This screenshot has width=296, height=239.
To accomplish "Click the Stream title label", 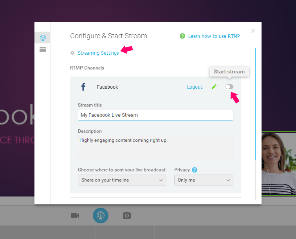I will pyautogui.click(x=90, y=105).
